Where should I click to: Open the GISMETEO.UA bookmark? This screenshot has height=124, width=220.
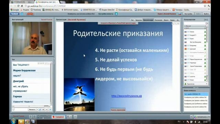89,10
